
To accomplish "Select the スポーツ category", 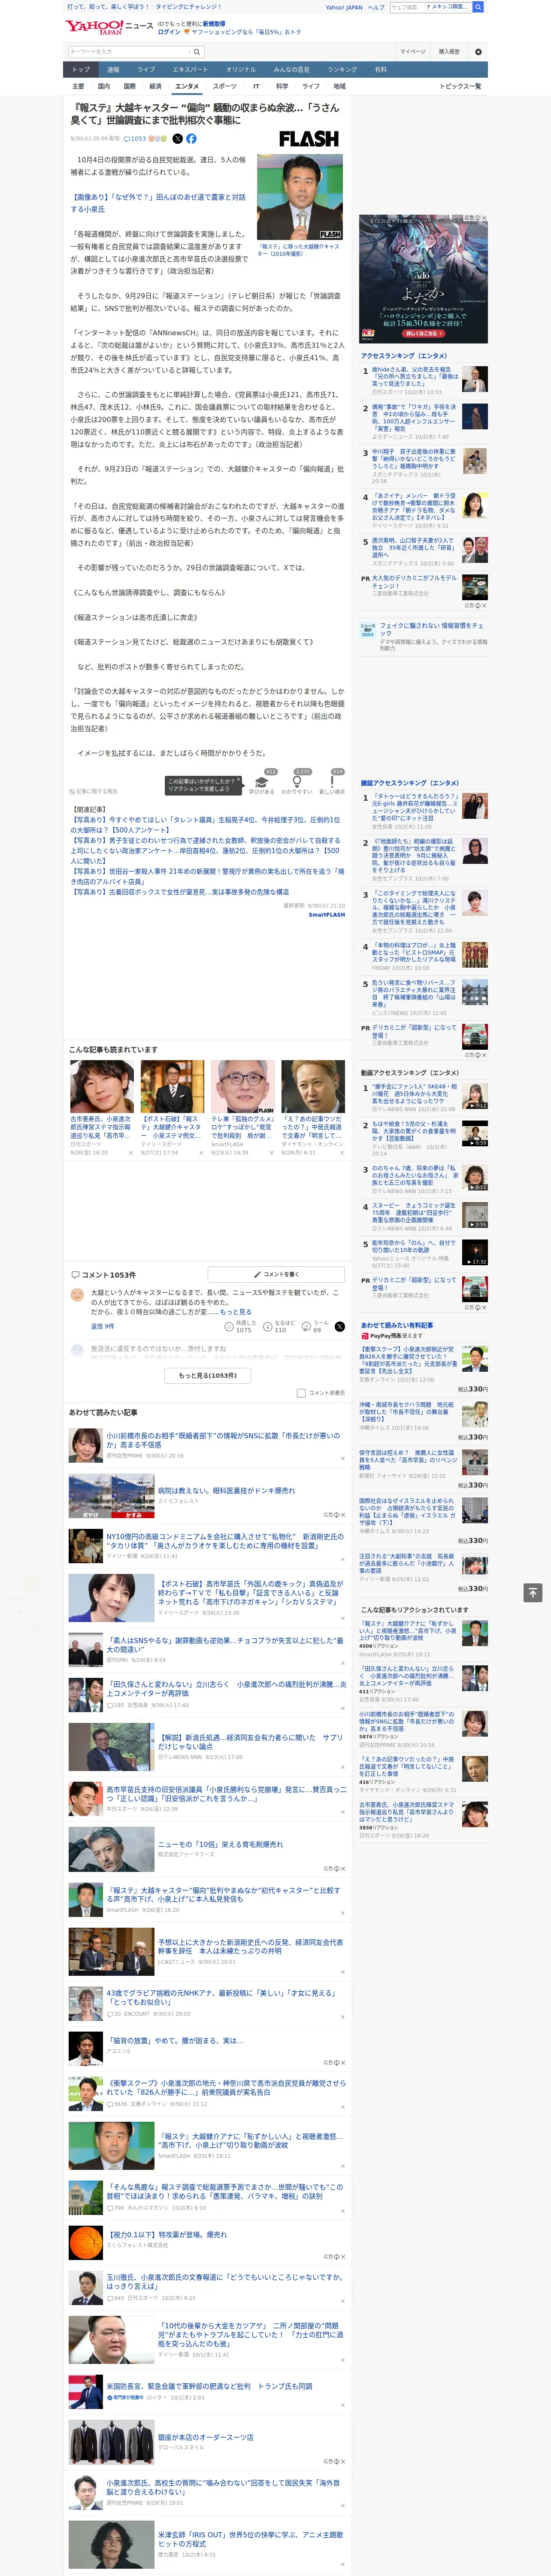I will pos(225,86).
